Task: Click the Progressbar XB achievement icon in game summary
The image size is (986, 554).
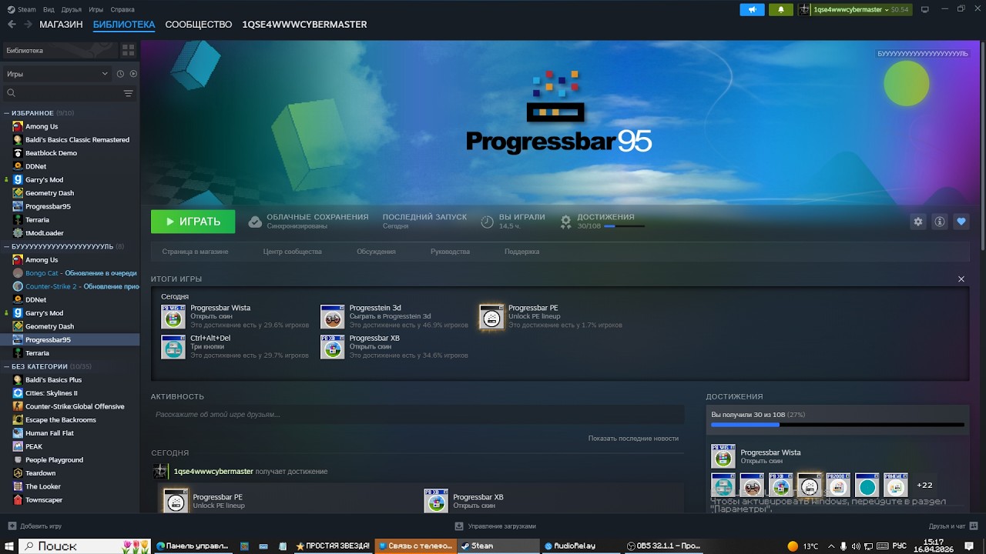Action: pyautogui.click(x=332, y=346)
